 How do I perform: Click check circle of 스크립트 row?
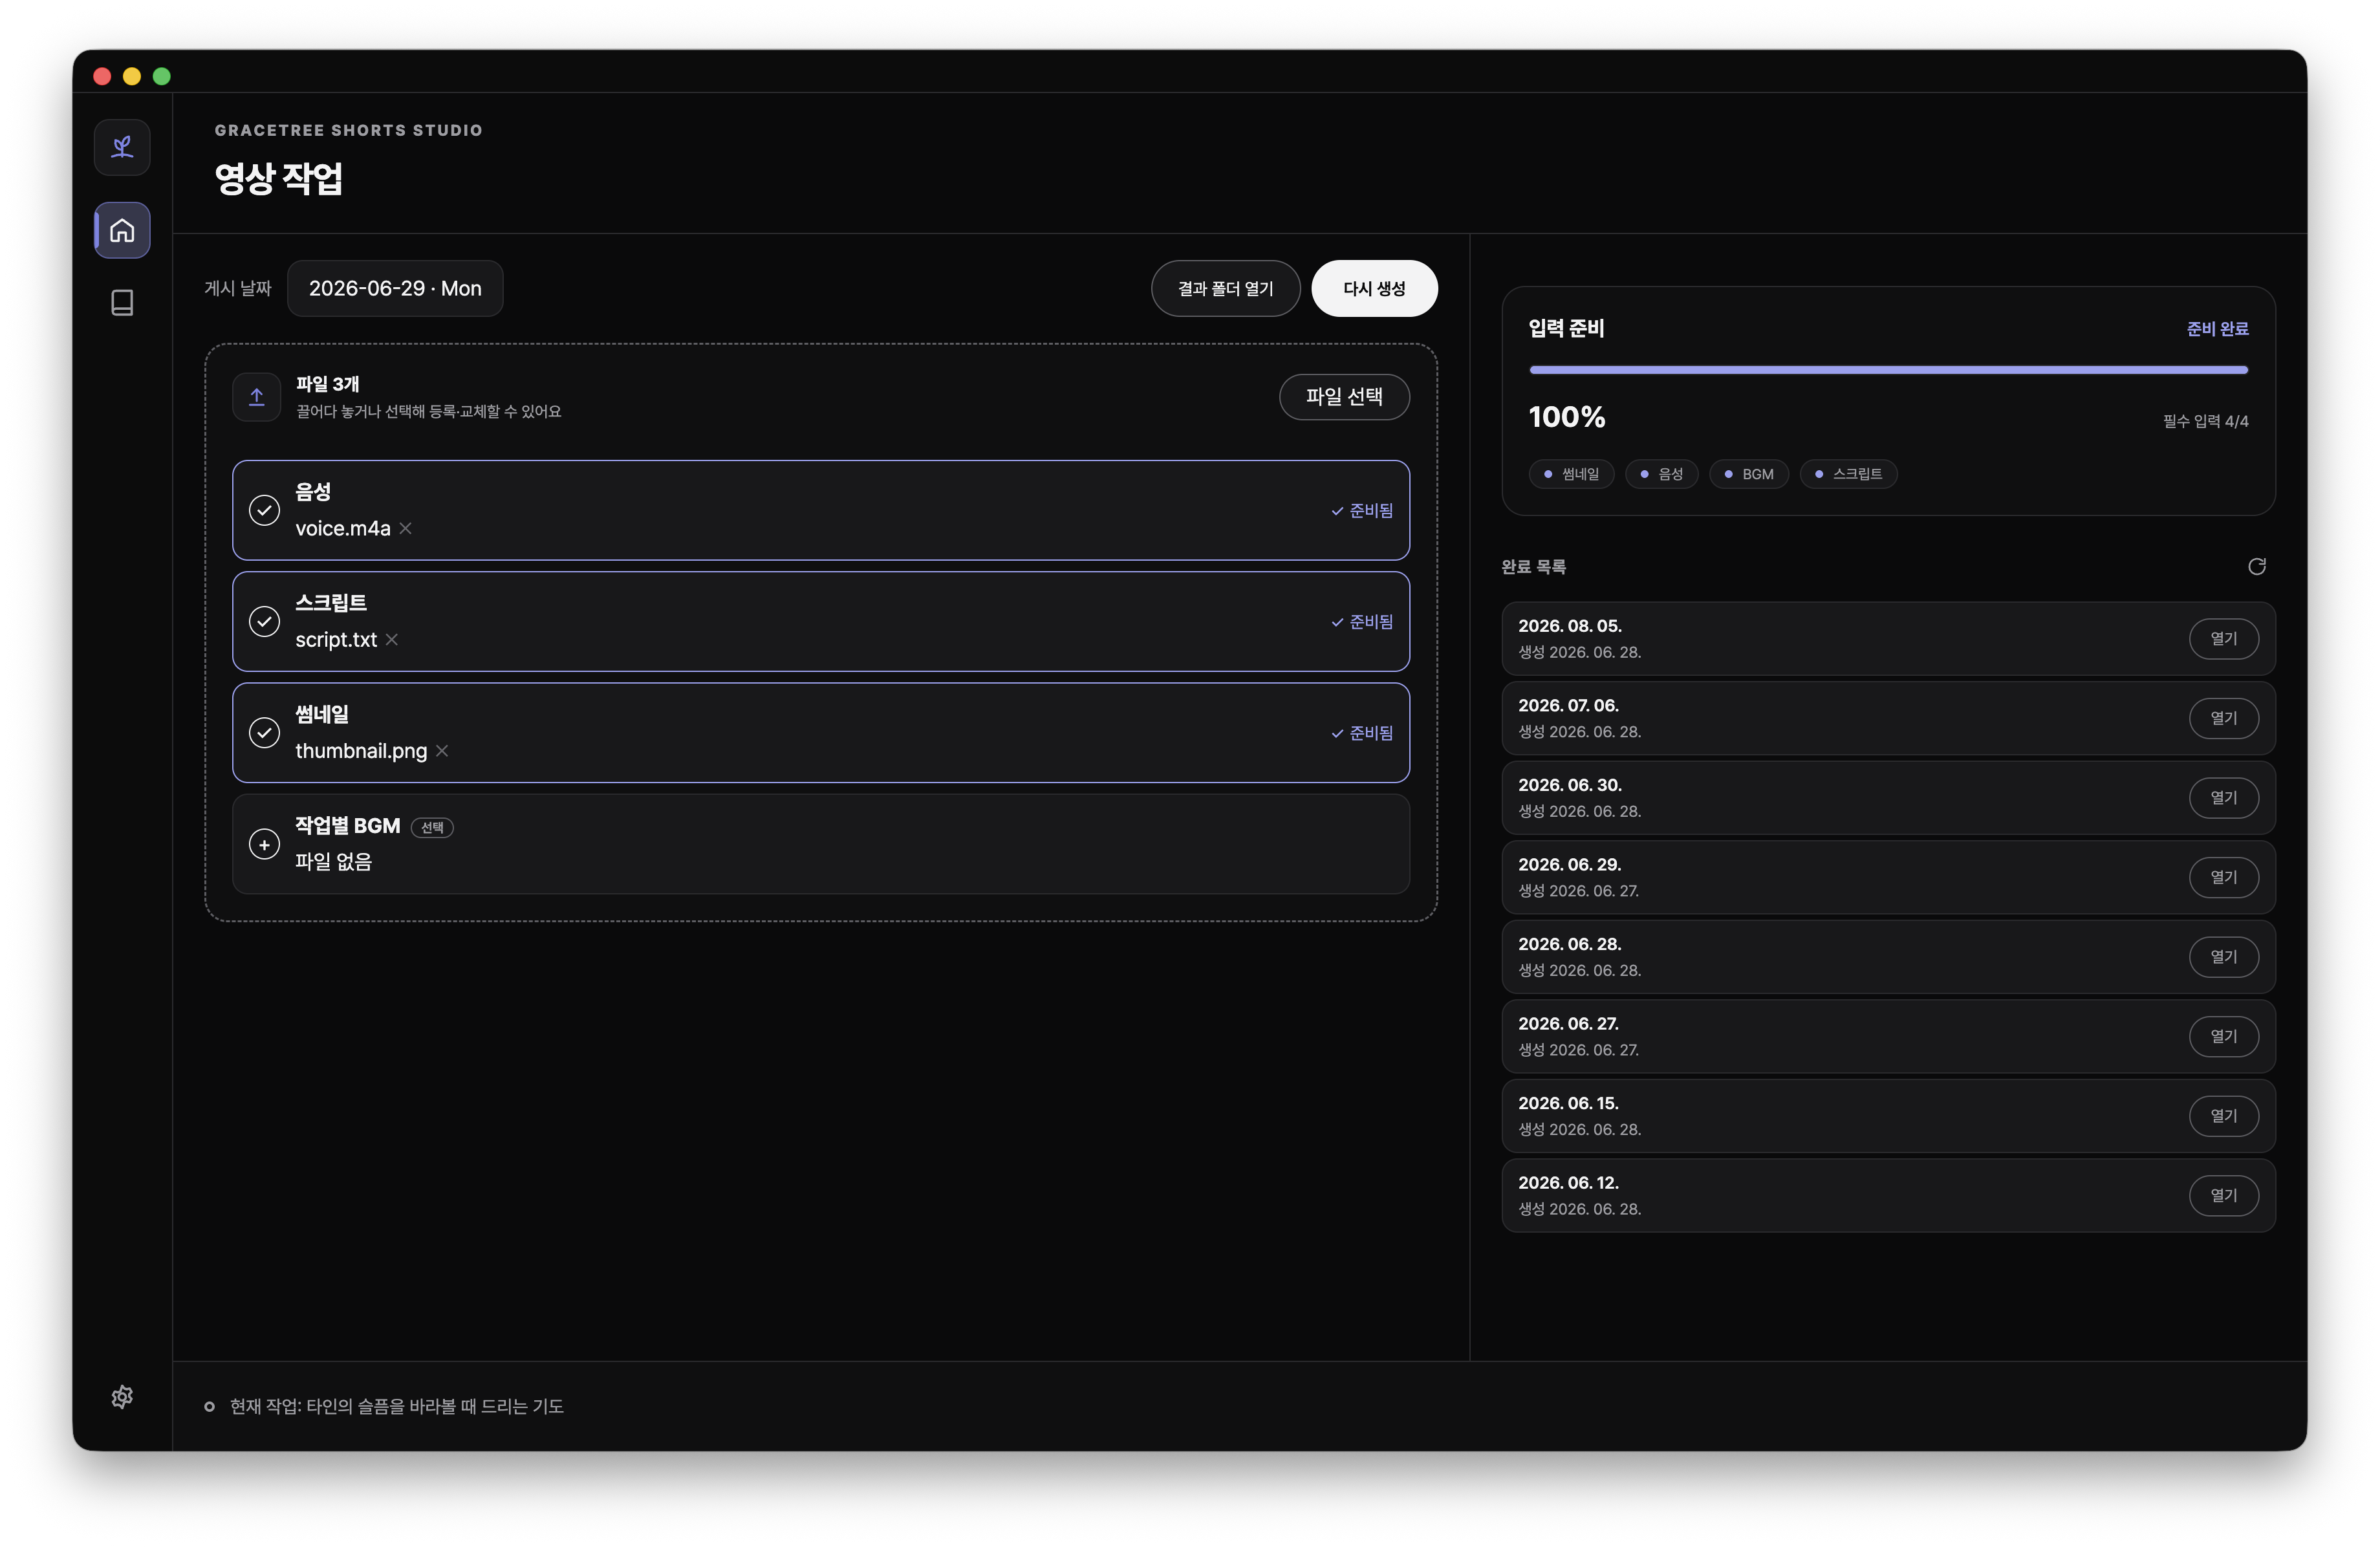point(264,622)
